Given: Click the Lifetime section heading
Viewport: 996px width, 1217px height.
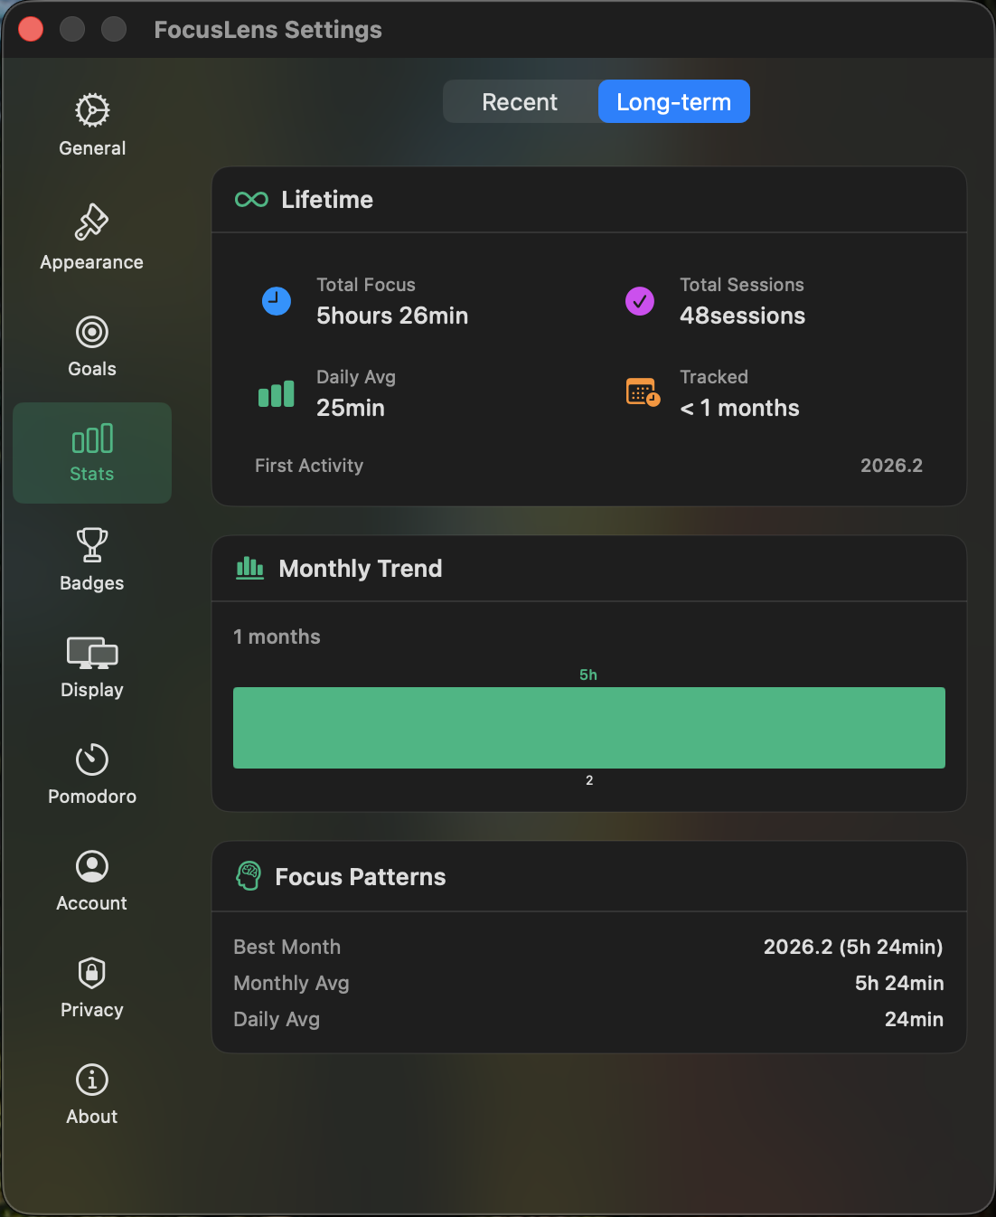Looking at the screenshot, I should [327, 200].
